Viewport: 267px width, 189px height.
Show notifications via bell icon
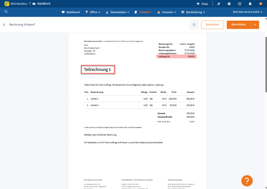pos(250,4)
